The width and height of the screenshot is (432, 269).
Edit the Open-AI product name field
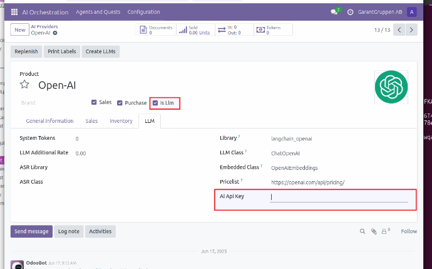tap(57, 85)
